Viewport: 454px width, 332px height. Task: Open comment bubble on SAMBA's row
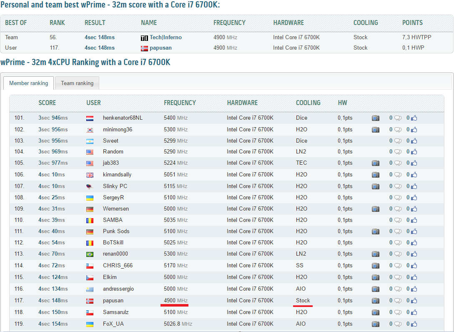(x=398, y=220)
